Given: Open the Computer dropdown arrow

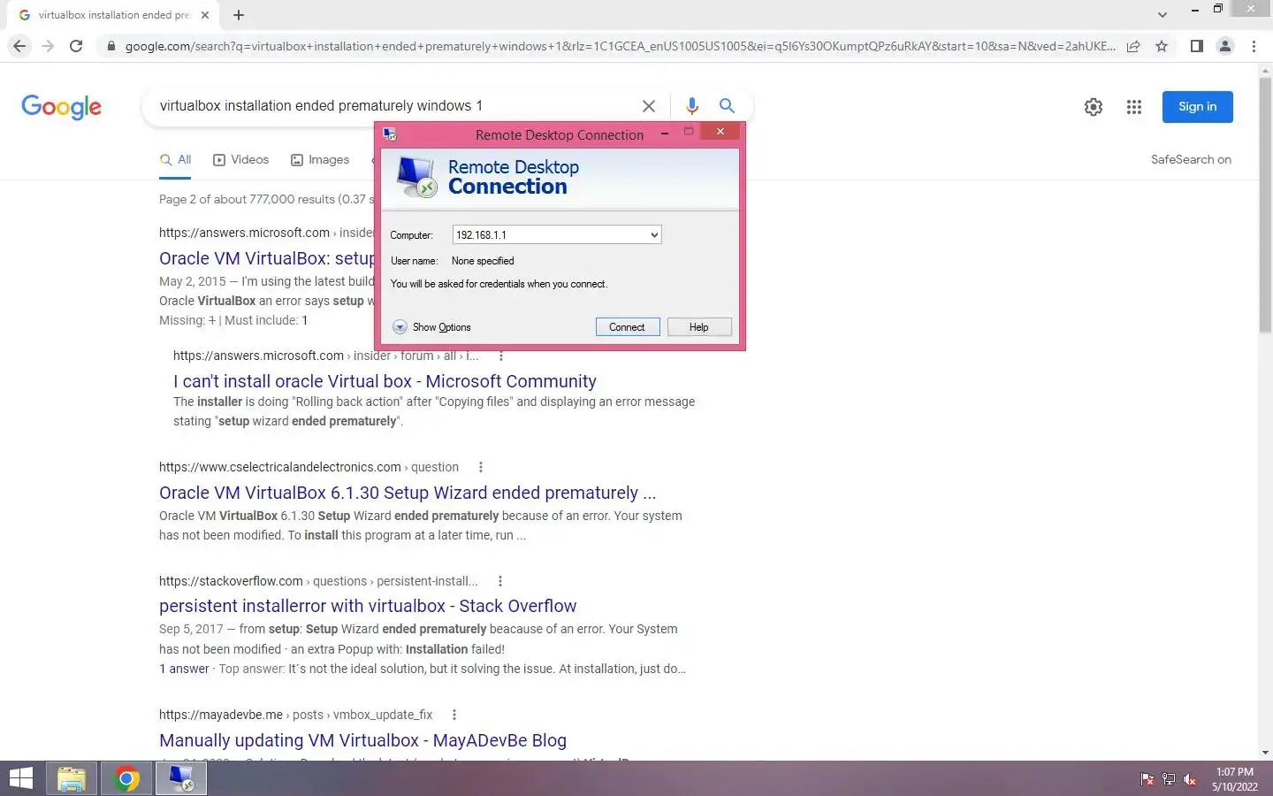Looking at the screenshot, I should (x=654, y=235).
